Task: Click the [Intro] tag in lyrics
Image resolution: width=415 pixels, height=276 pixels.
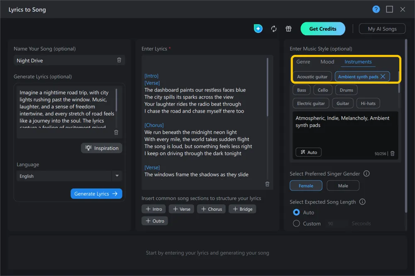Action: 151,76
